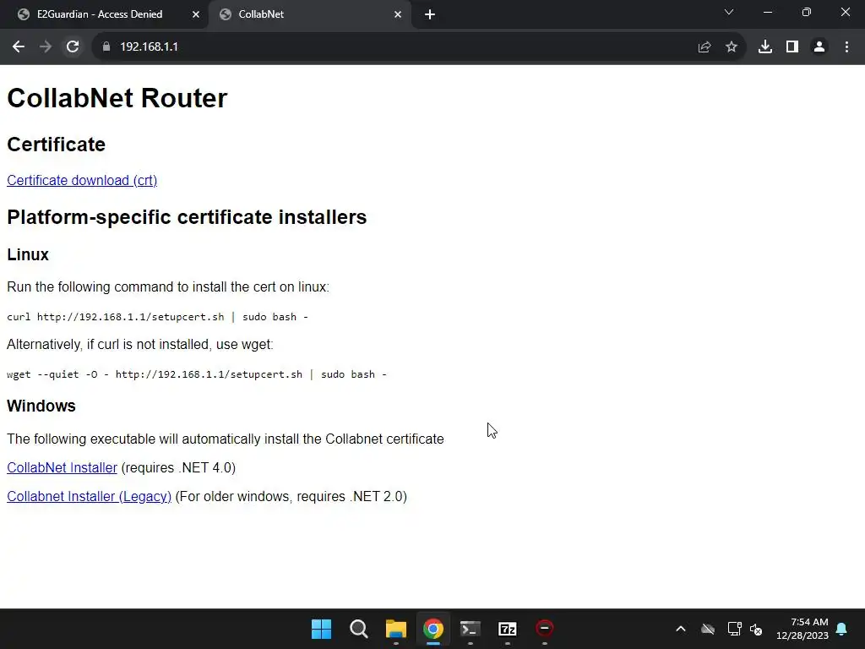The height and width of the screenshot is (649, 865).
Task: Click the Chrome taskbar icon
Action: pyautogui.click(x=433, y=629)
